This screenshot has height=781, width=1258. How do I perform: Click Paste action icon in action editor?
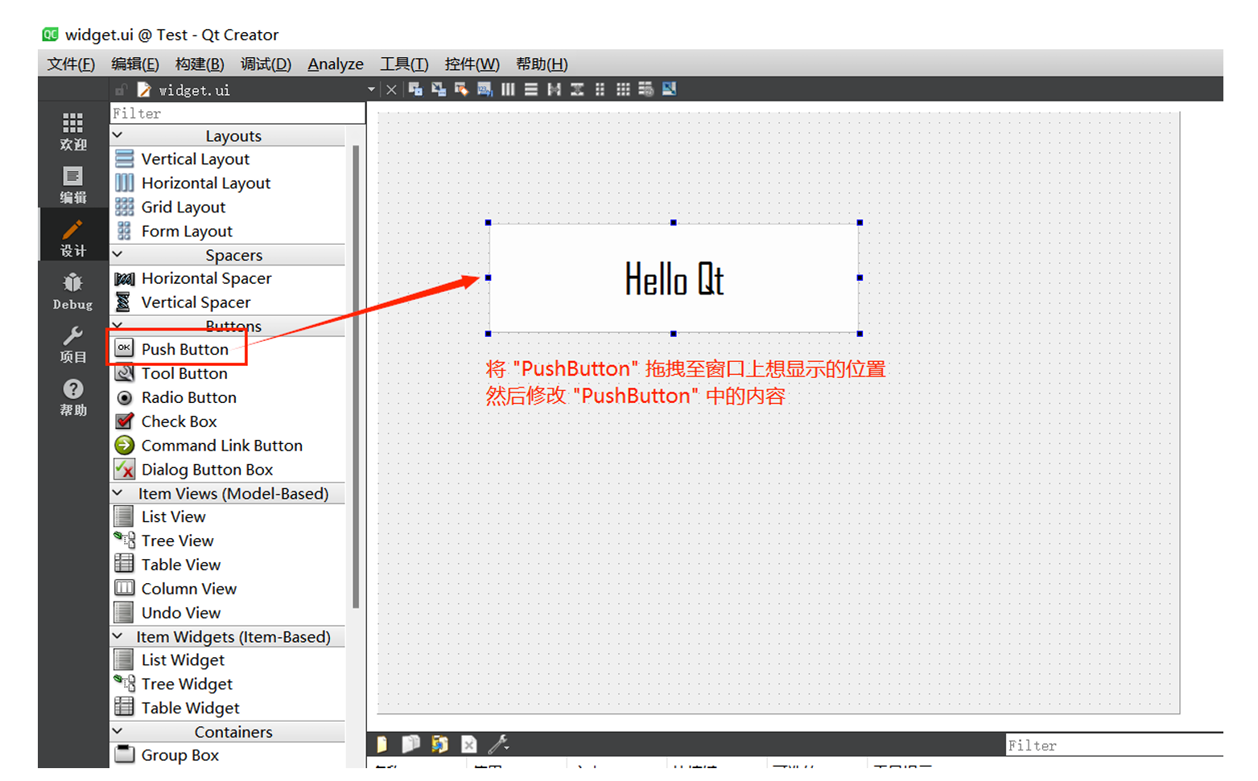439,744
